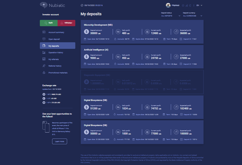Screen dimensions: 242x165
Task: Click the Accruals: 73/100 text
Action: coord(123,115)
